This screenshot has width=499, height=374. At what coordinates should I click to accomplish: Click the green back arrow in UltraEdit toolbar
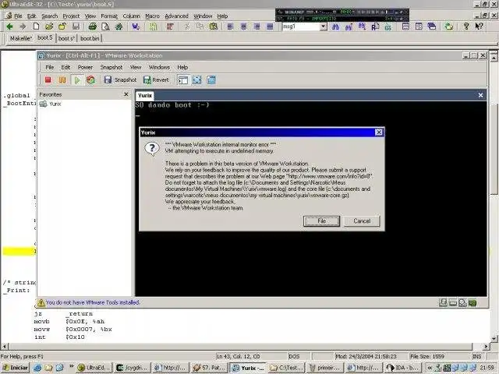(x=9, y=26)
